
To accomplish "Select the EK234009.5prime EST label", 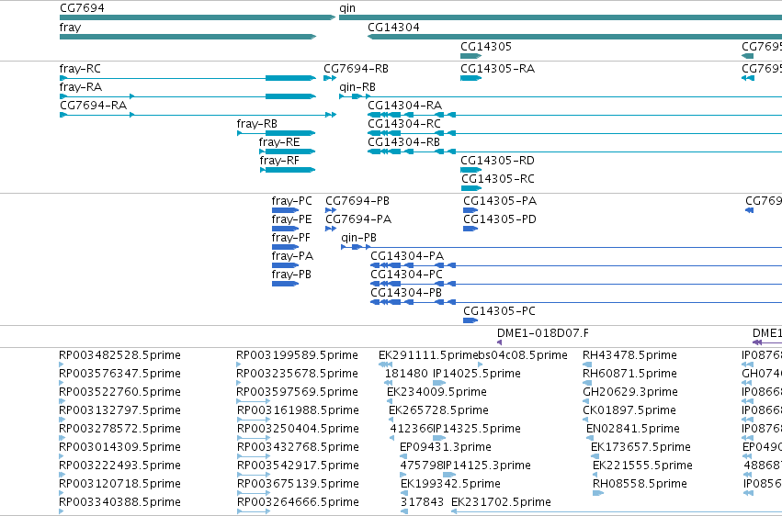I will (x=436, y=392).
